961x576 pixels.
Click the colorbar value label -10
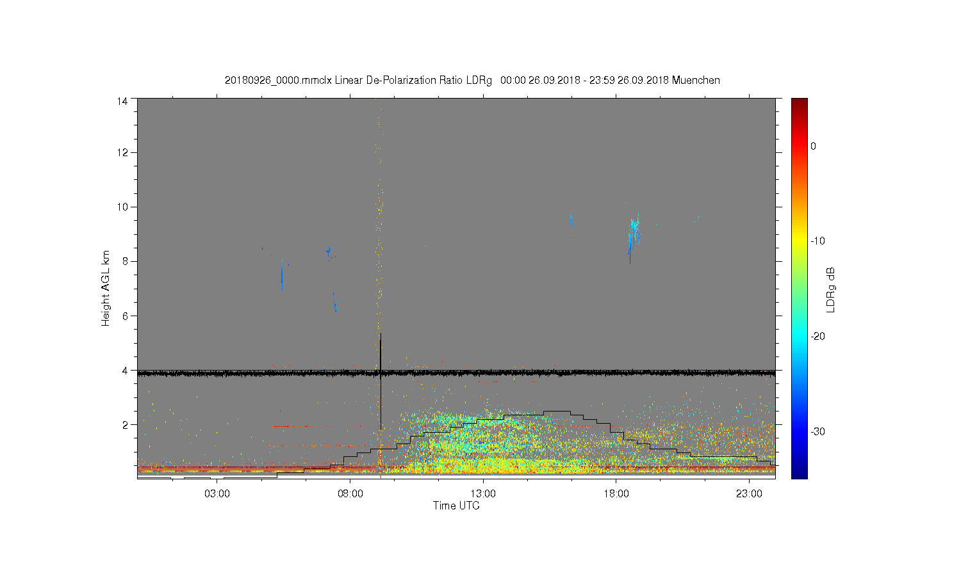(817, 241)
